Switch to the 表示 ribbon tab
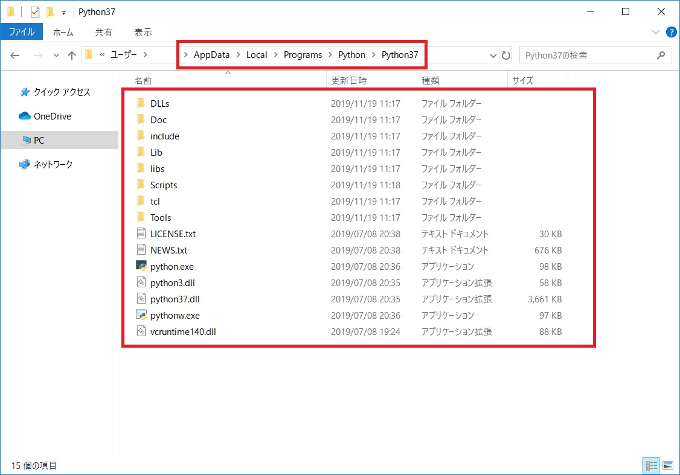Screen dimensions: 680x475 143,32
